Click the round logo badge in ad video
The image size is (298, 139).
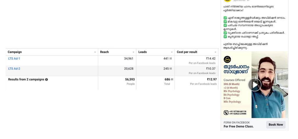click(227, 59)
